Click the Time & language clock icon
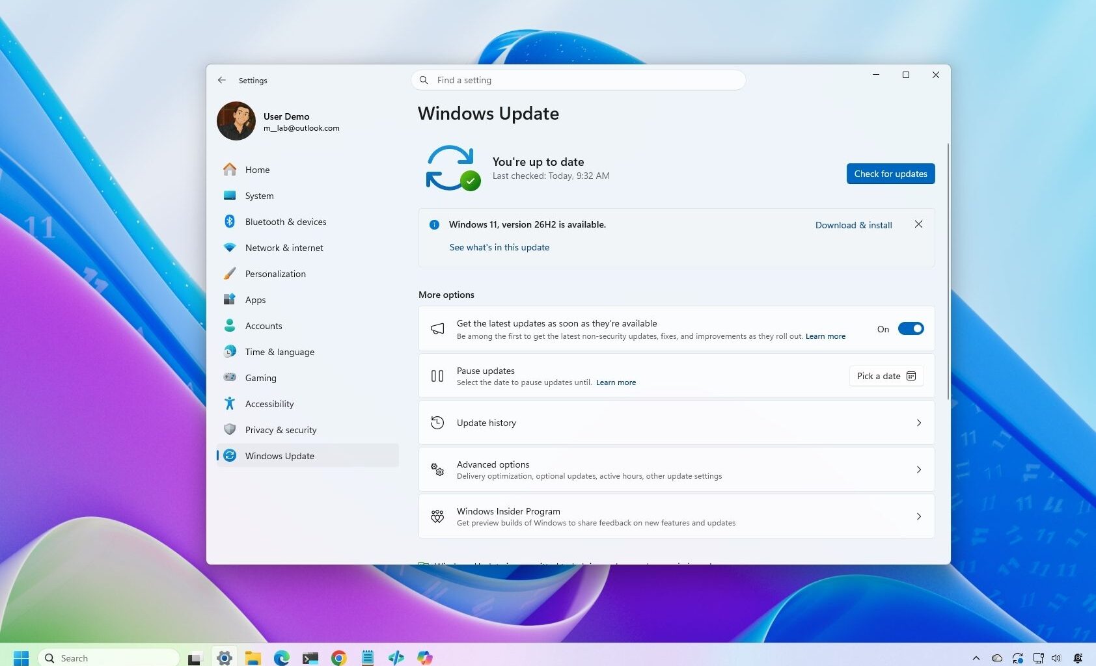This screenshot has width=1096, height=666. (230, 351)
